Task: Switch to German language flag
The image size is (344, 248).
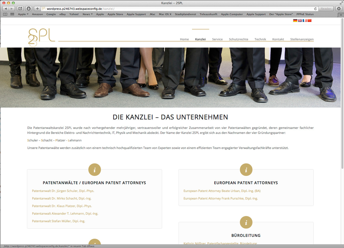Action: click(x=295, y=20)
